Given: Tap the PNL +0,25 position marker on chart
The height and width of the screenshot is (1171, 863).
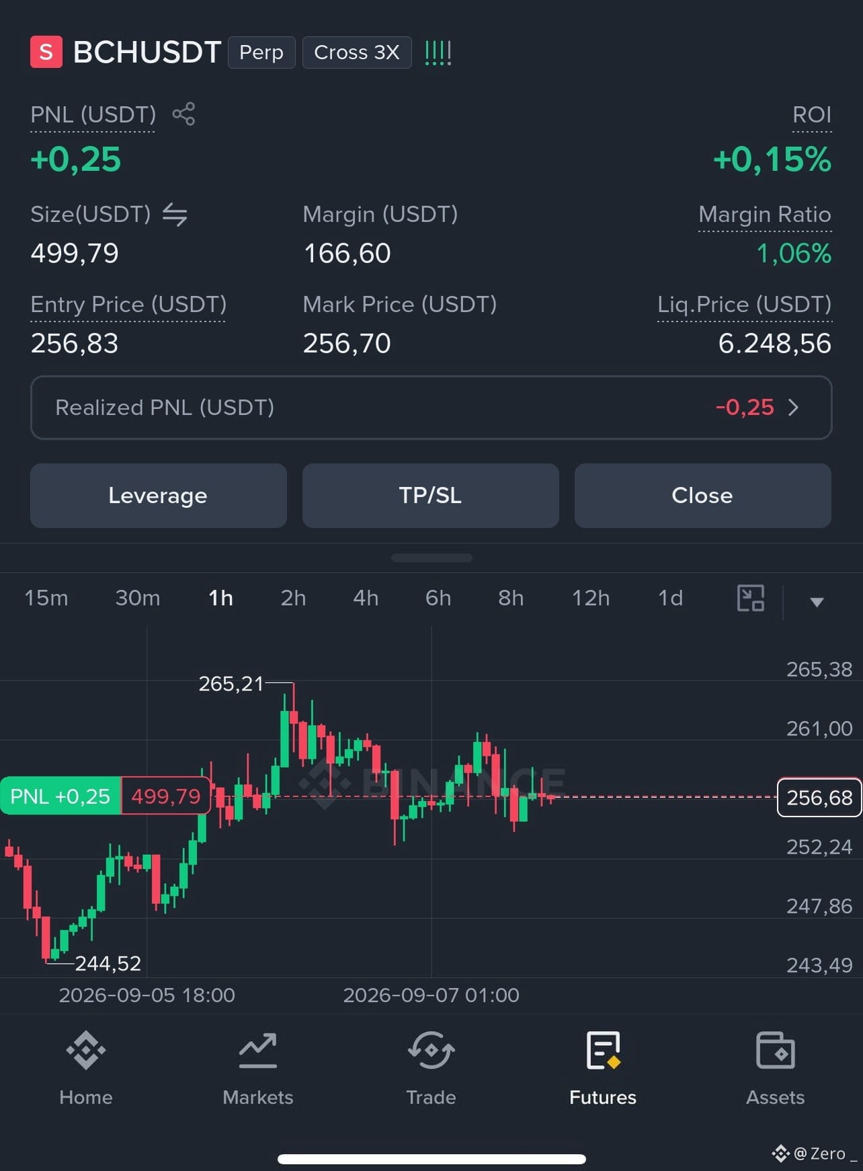Looking at the screenshot, I should tap(60, 796).
